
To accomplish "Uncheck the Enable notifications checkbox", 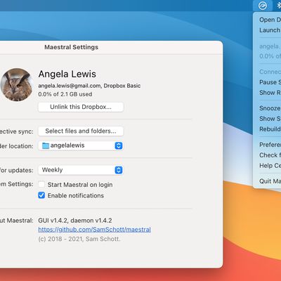I will tap(41, 195).
